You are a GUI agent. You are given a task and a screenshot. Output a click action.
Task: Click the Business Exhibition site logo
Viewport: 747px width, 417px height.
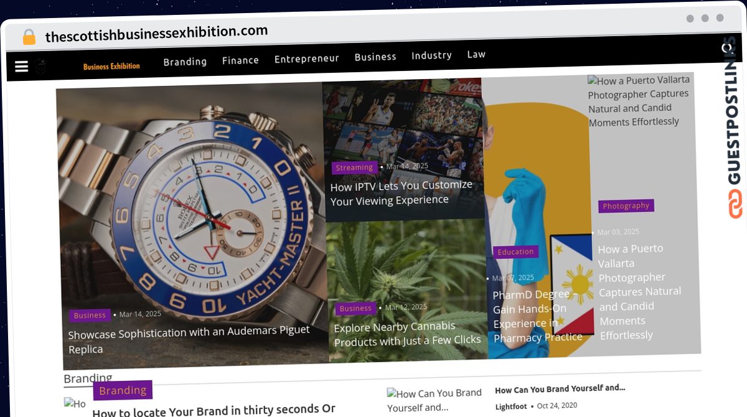point(111,66)
